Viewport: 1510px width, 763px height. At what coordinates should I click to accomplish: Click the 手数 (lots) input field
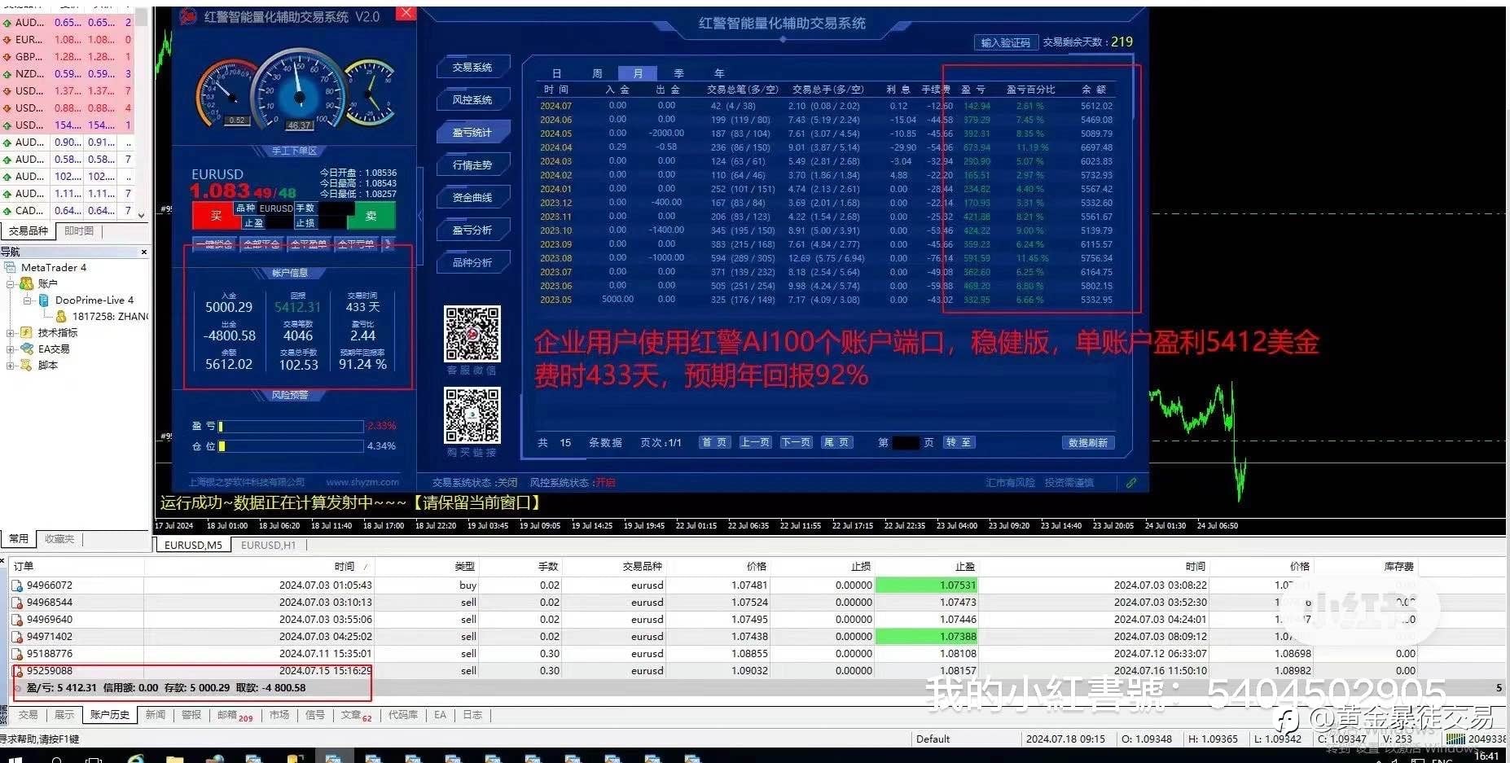tap(335, 208)
